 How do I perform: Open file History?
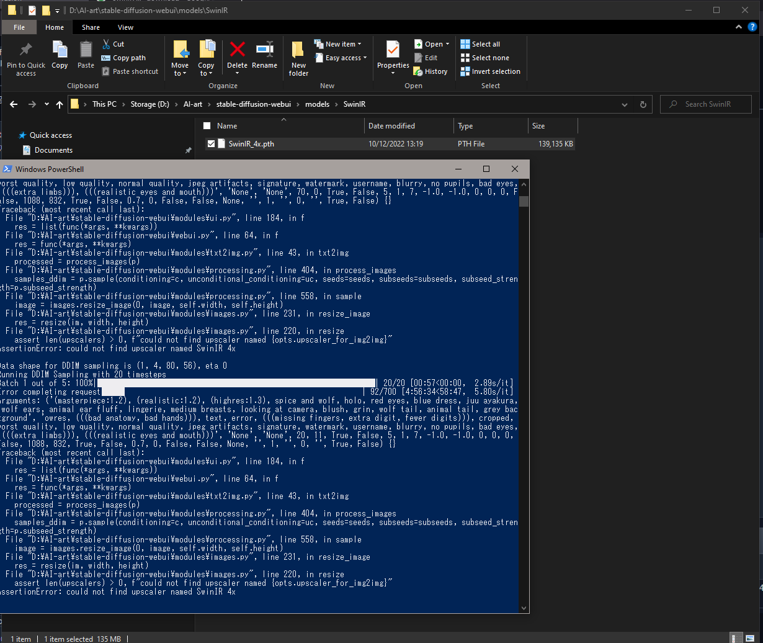coord(430,71)
